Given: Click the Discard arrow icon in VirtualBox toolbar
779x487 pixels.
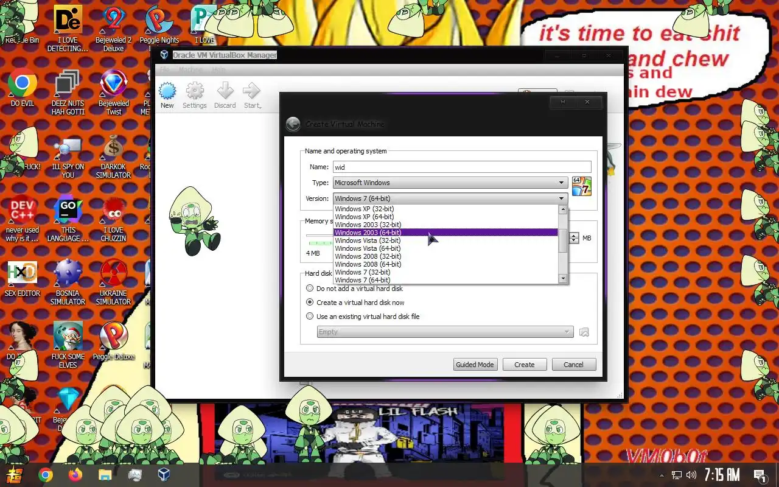Looking at the screenshot, I should (225, 92).
